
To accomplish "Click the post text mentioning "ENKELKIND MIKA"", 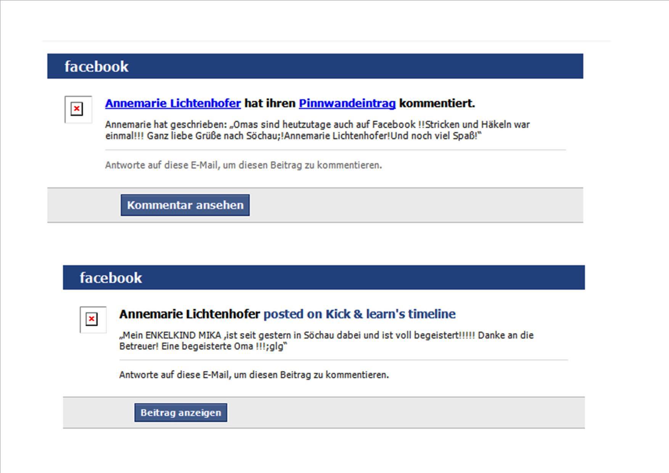I will point(326,341).
